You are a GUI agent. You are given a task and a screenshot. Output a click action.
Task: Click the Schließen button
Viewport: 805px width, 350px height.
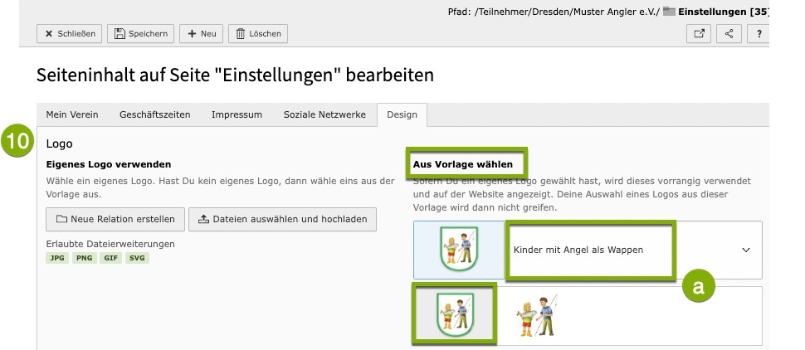point(70,34)
